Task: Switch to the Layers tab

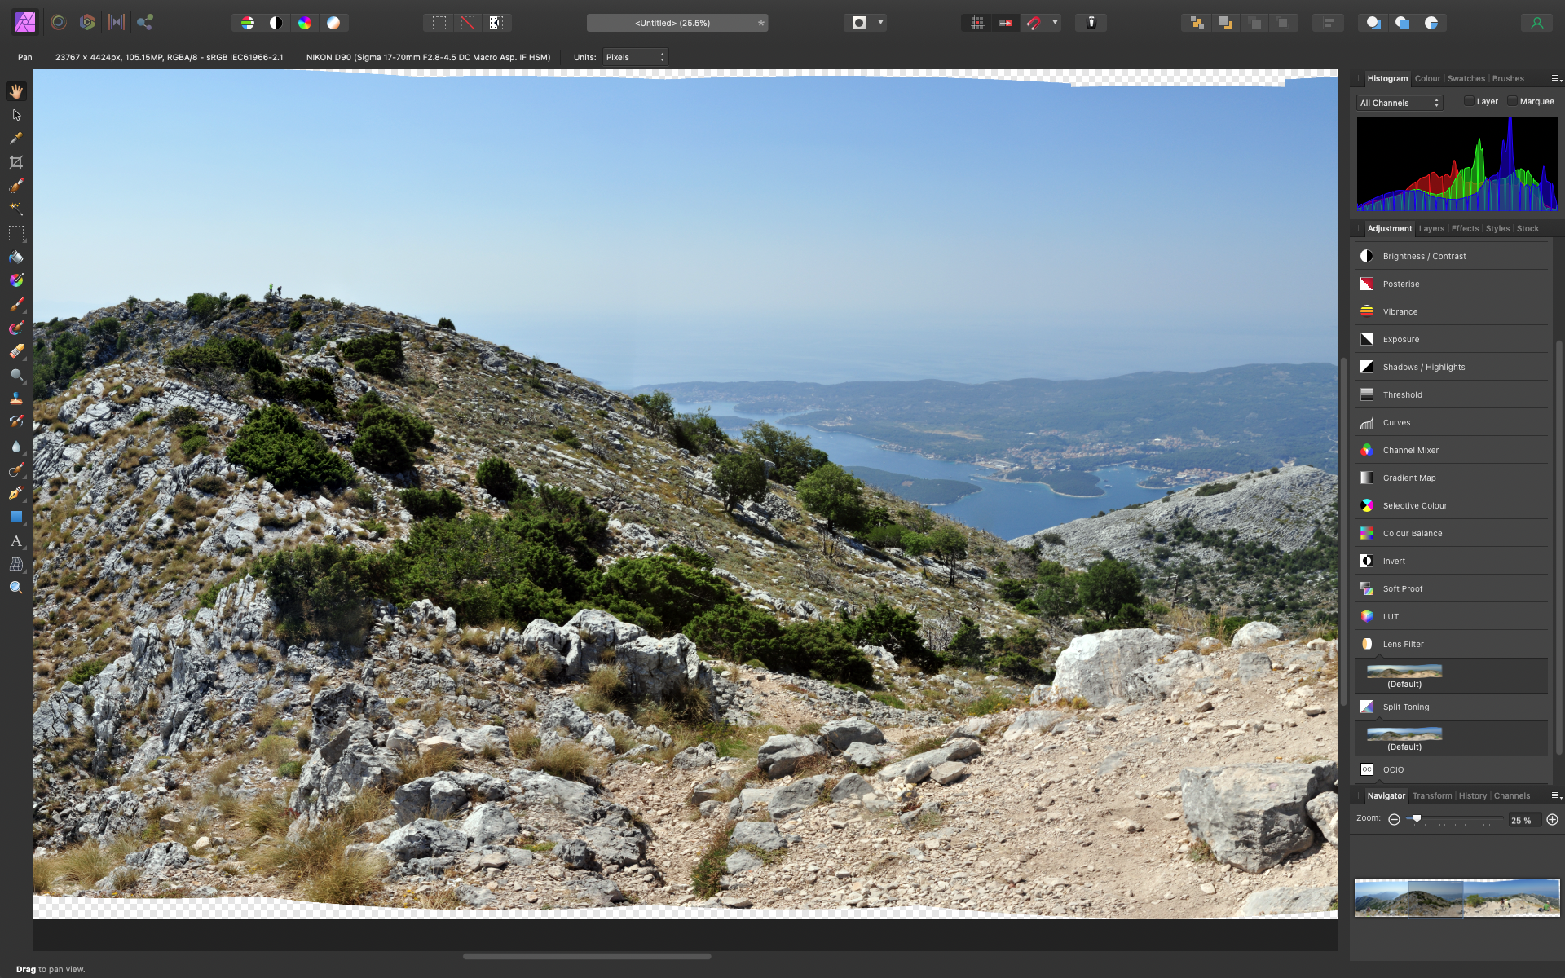Action: click(1431, 229)
